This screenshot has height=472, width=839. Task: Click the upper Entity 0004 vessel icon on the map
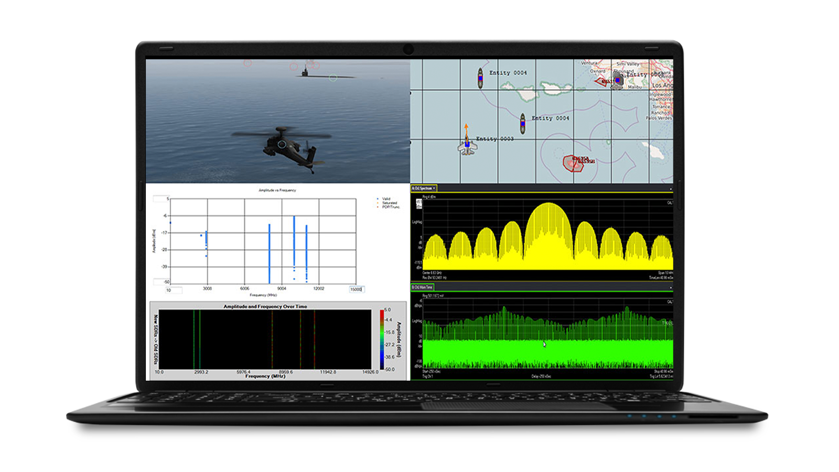click(x=480, y=79)
